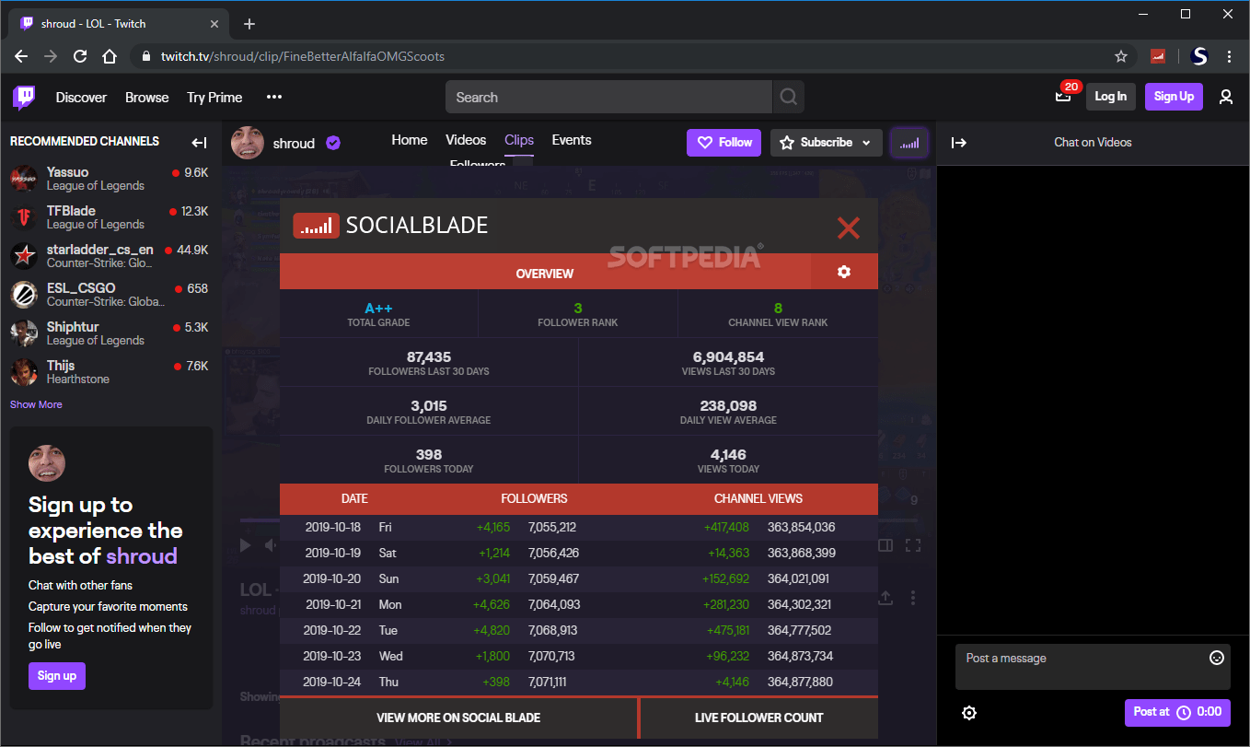Open the Live Follower Count button
The height and width of the screenshot is (747, 1250).
click(x=759, y=718)
